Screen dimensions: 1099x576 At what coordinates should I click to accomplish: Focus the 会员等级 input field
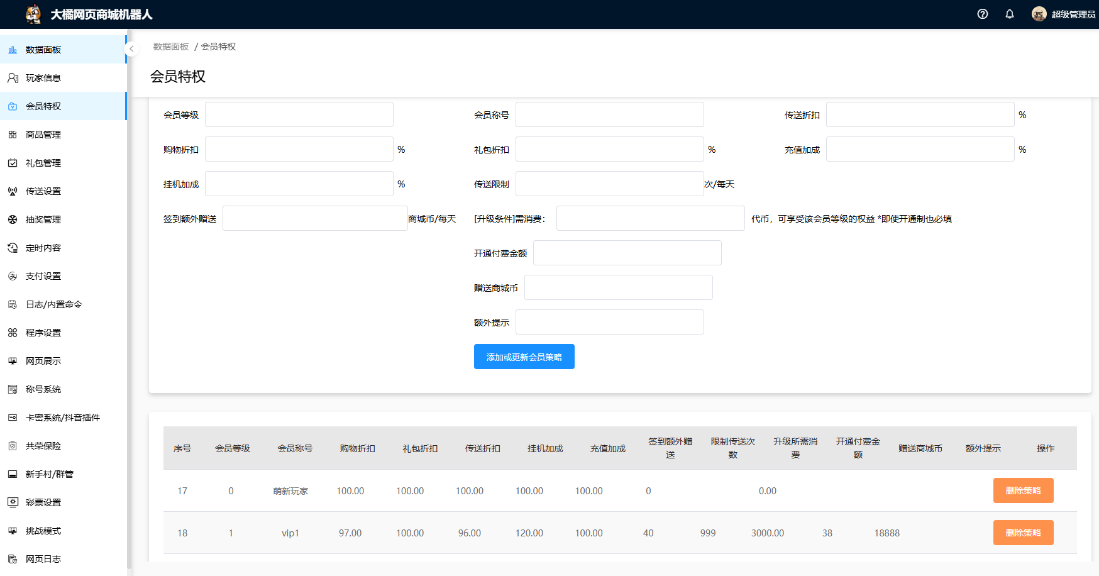click(299, 114)
